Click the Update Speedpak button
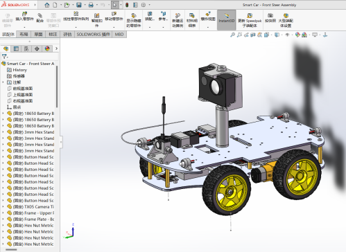 (250, 20)
